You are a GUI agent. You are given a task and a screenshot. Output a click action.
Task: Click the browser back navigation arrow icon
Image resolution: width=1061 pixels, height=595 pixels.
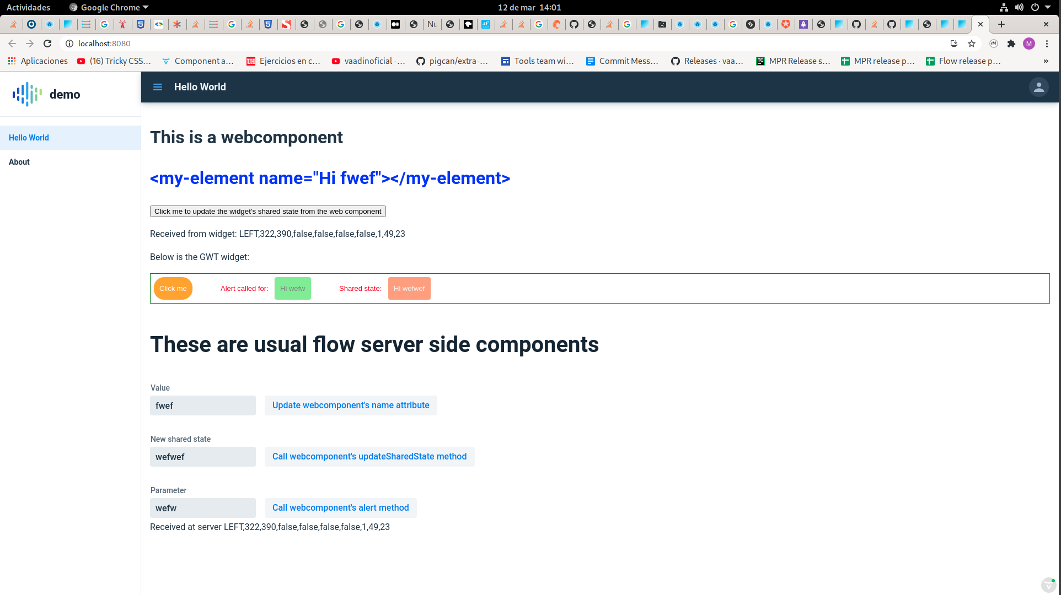pyautogui.click(x=12, y=44)
